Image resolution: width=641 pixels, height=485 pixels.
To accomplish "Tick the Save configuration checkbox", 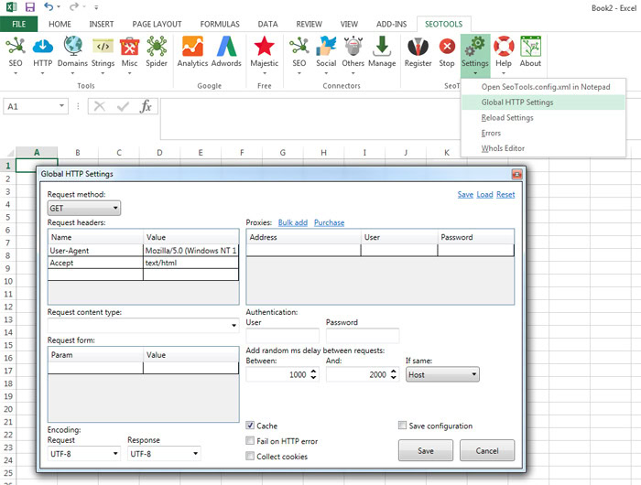I will tap(403, 426).
